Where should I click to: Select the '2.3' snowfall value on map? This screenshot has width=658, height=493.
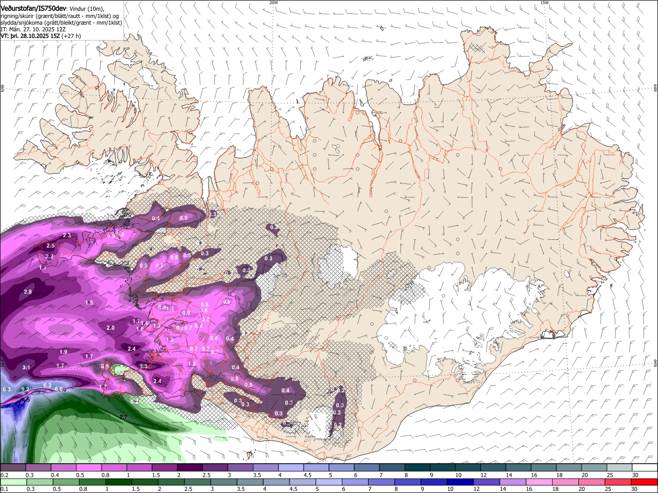pyautogui.click(x=67, y=235)
